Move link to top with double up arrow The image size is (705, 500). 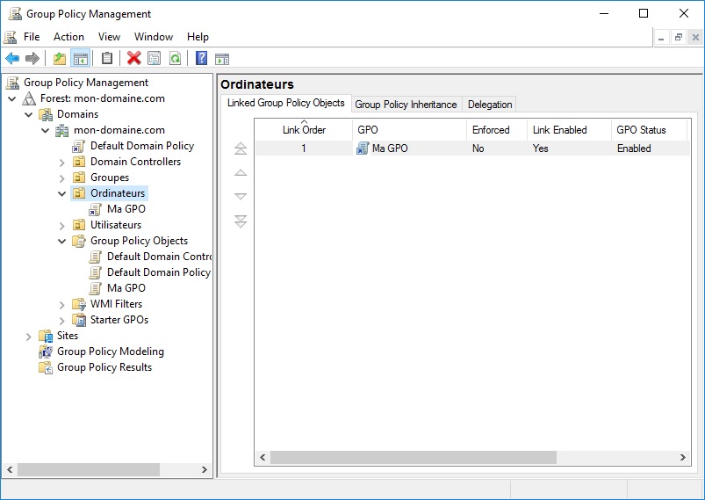[241, 149]
